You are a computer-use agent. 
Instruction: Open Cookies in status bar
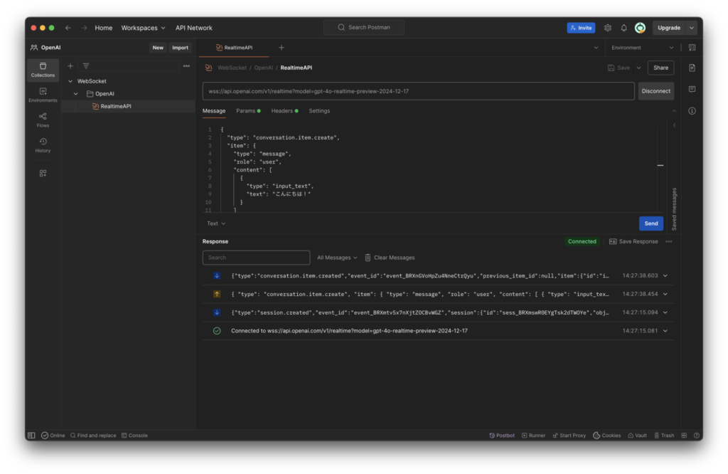click(x=607, y=436)
